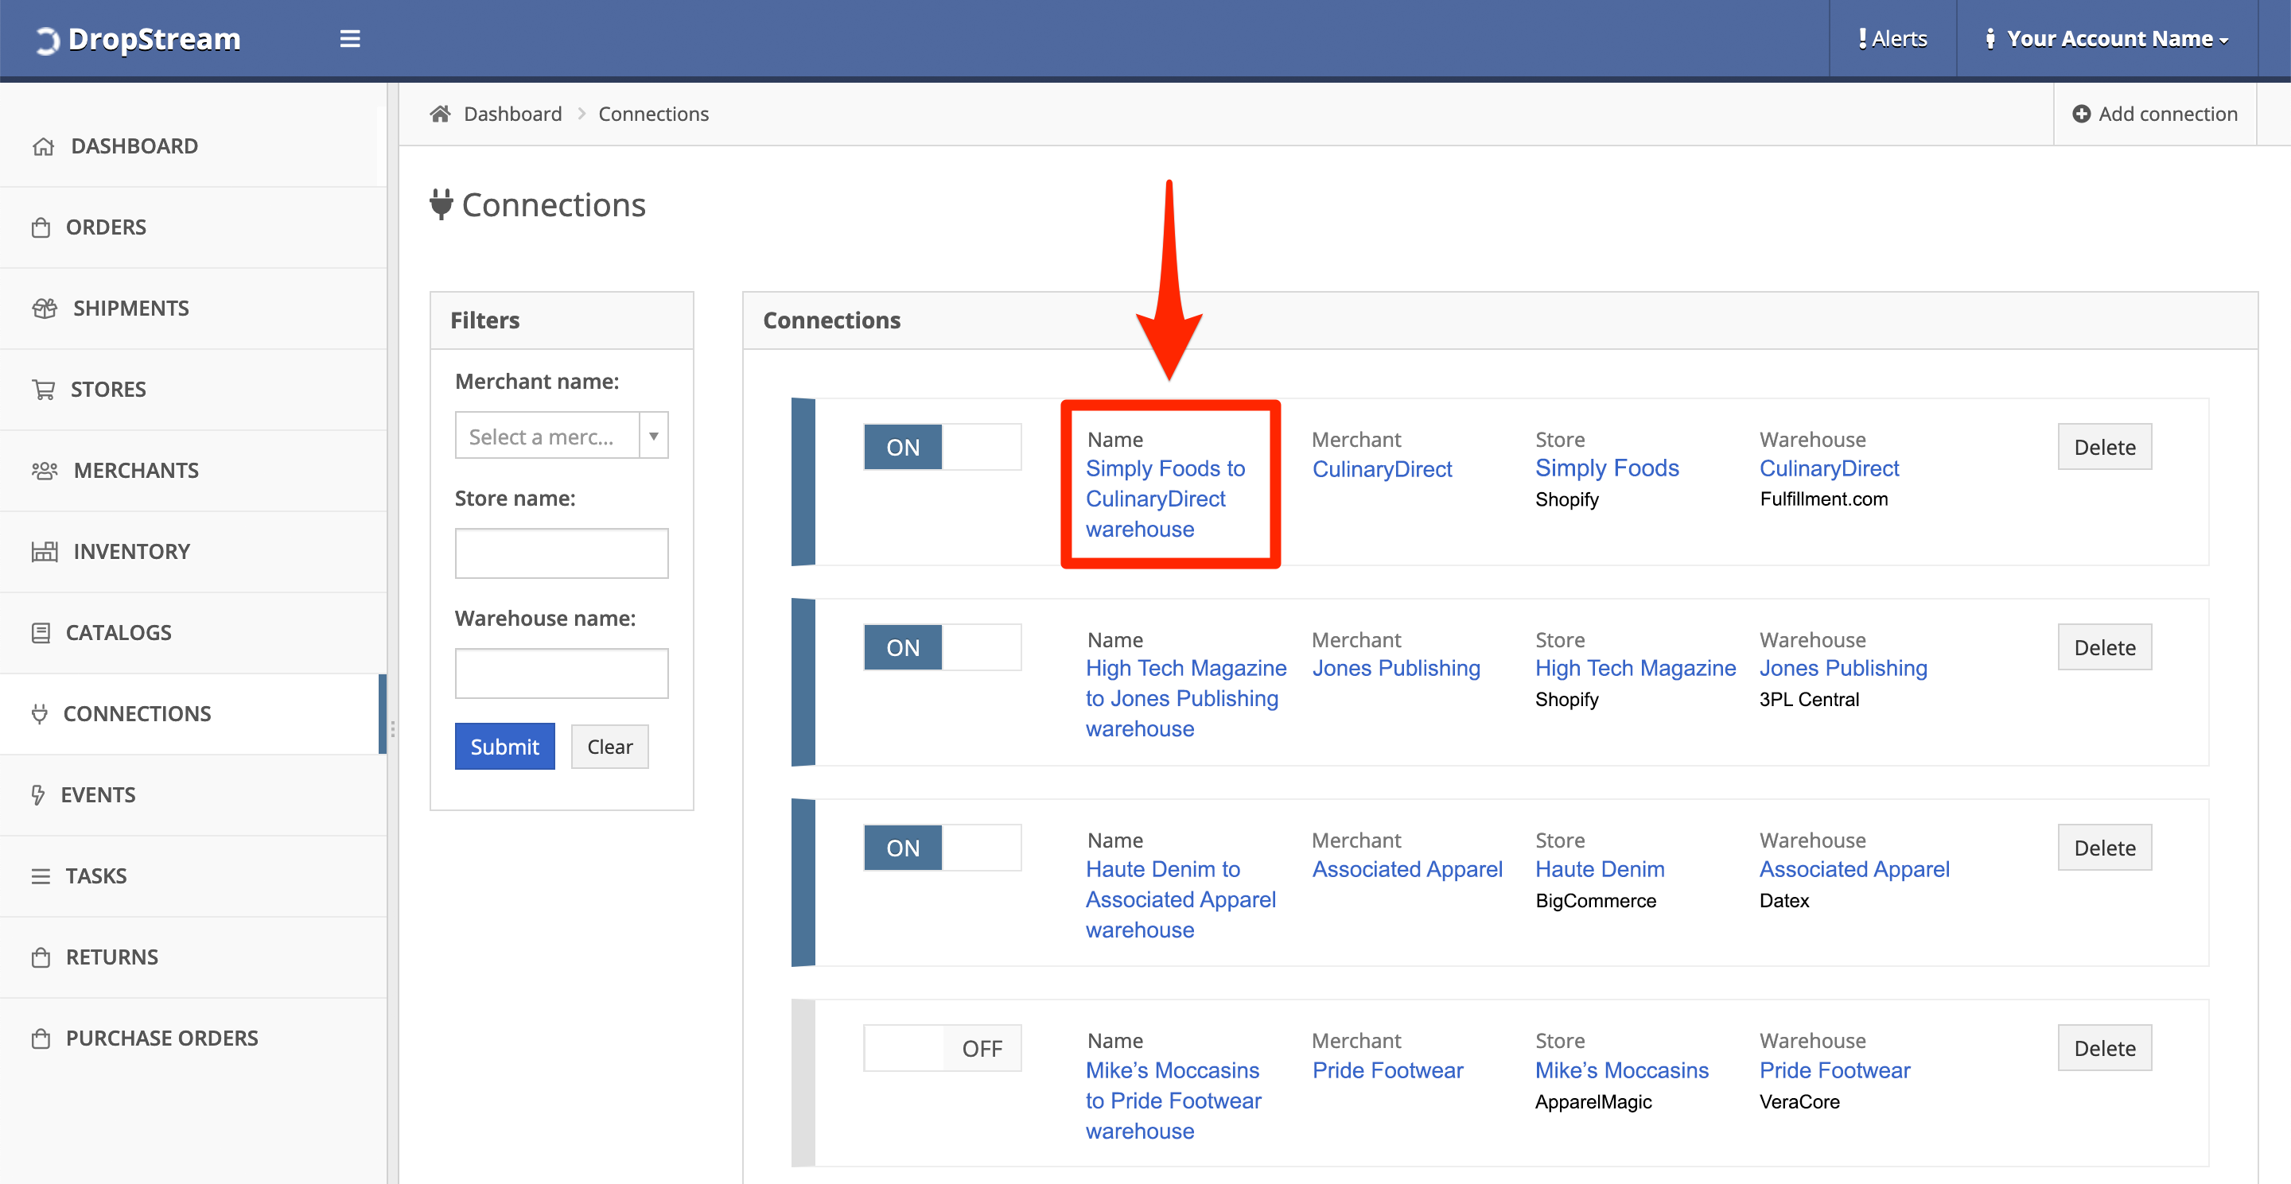The width and height of the screenshot is (2291, 1184).
Task: Click the home icon in breadcrumb
Action: pyautogui.click(x=439, y=113)
